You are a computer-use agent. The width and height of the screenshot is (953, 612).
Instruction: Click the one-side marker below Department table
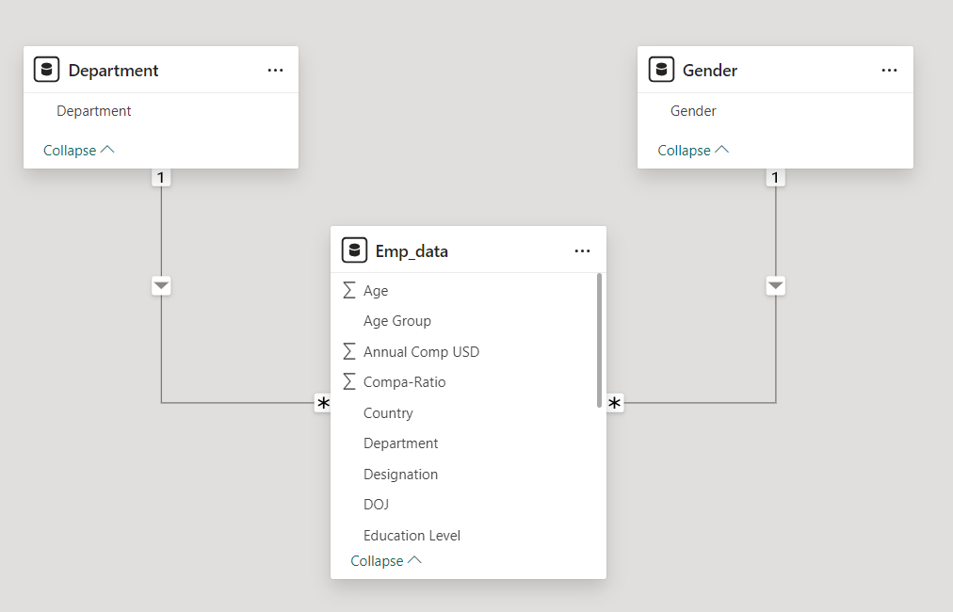click(x=161, y=177)
